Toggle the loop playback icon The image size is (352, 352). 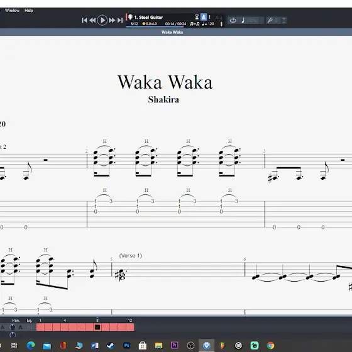[233, 20]
